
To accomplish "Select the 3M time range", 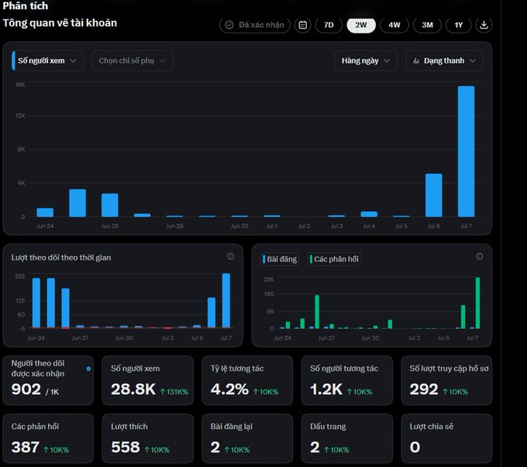I will [x=427, y=25].
